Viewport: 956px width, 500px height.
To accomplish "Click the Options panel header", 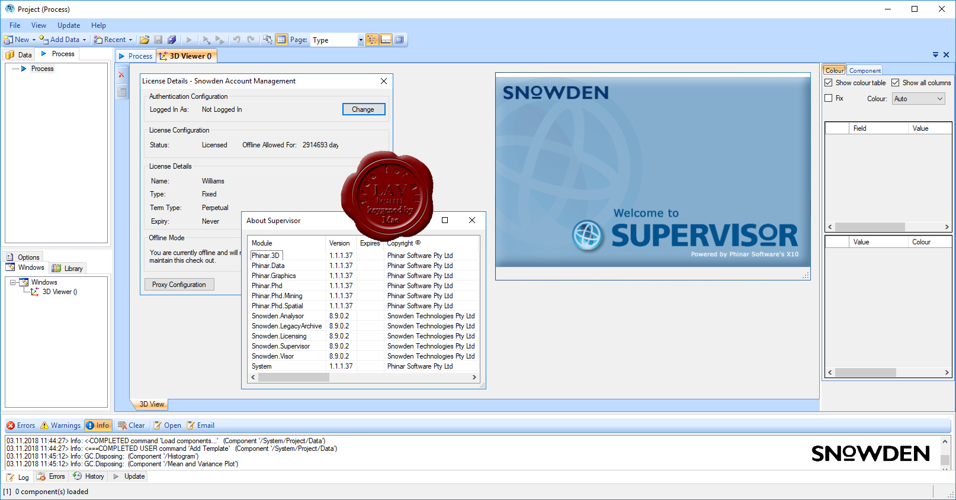I will click(23, 257).
